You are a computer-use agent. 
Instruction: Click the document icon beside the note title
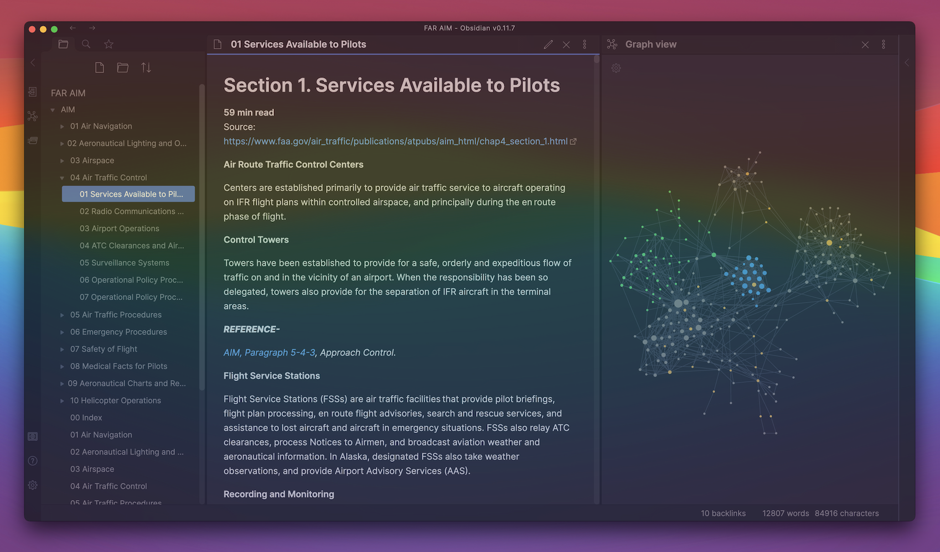[x=218, y=44]
